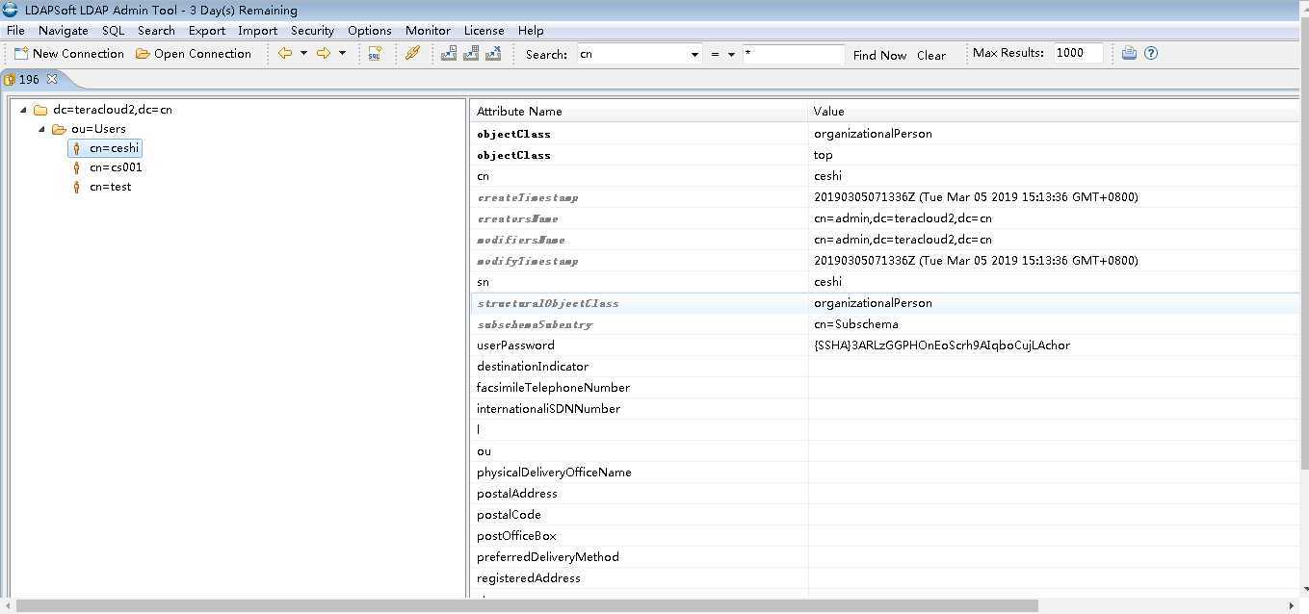
Task: Open the SQL query tool icon
Action: pos(375,54)
